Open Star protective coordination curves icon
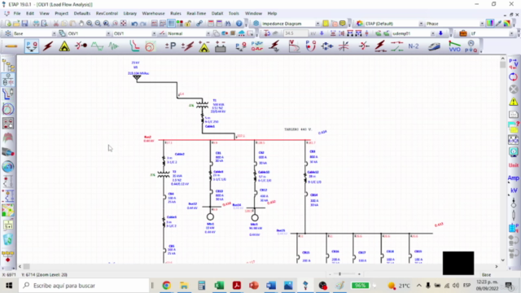The height and width of the screenshot is (293, 521). [134, 46]
